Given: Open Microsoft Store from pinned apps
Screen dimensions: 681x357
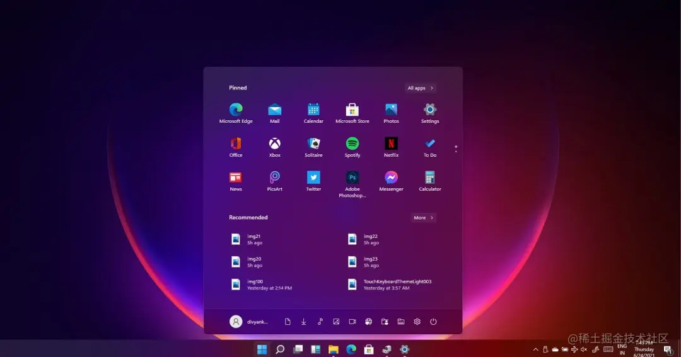Looking at the screenshot, I should (352, 113).
